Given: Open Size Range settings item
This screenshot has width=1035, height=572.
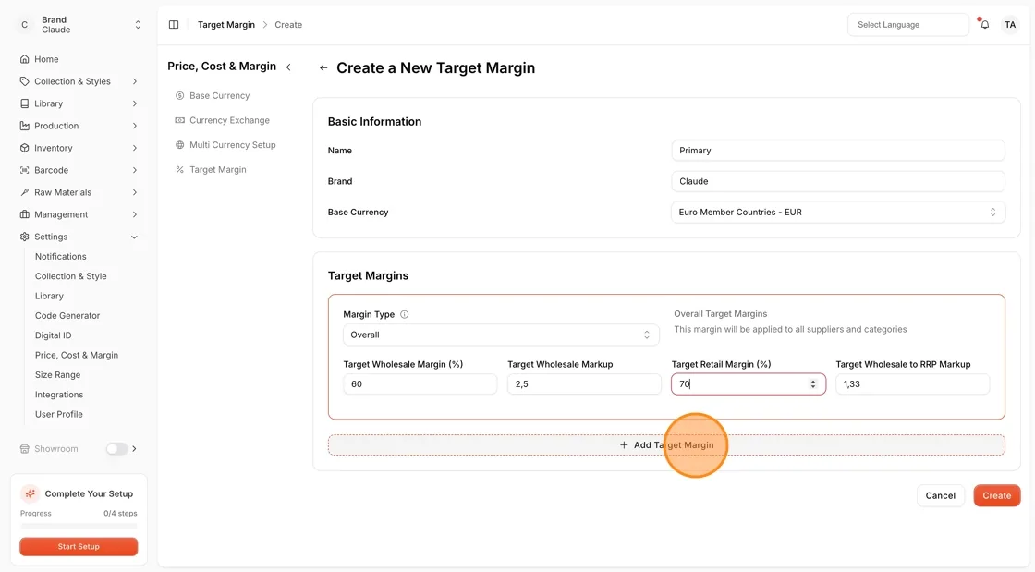Looking at the screenshot, I should point(57,375).
